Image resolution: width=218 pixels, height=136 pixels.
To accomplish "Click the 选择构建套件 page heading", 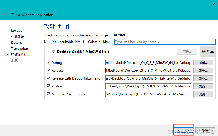I will click(57, 26).
